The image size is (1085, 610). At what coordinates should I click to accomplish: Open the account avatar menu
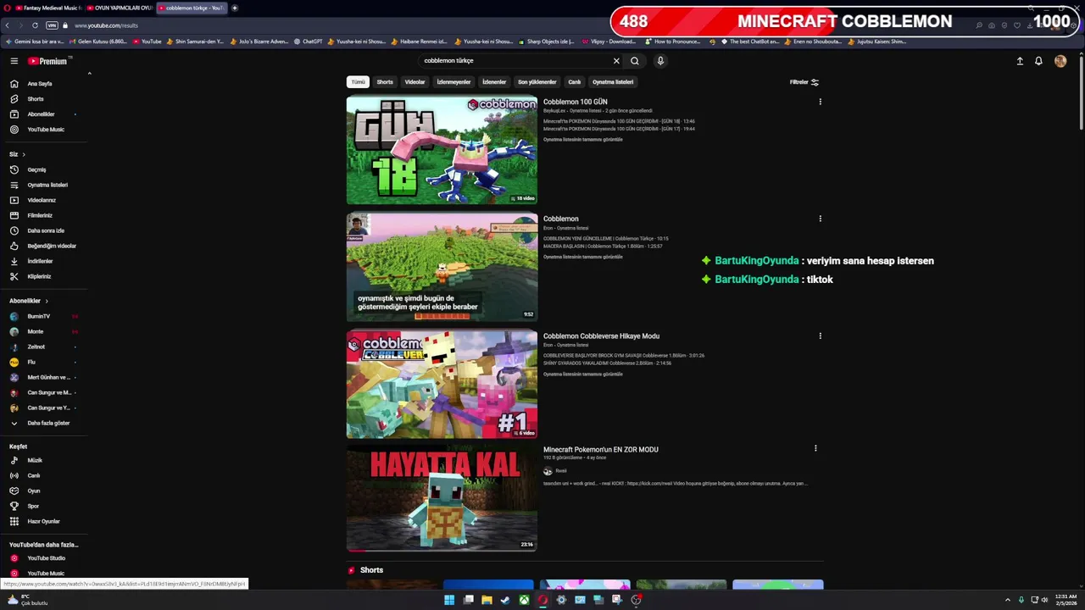coord(1060,61)
